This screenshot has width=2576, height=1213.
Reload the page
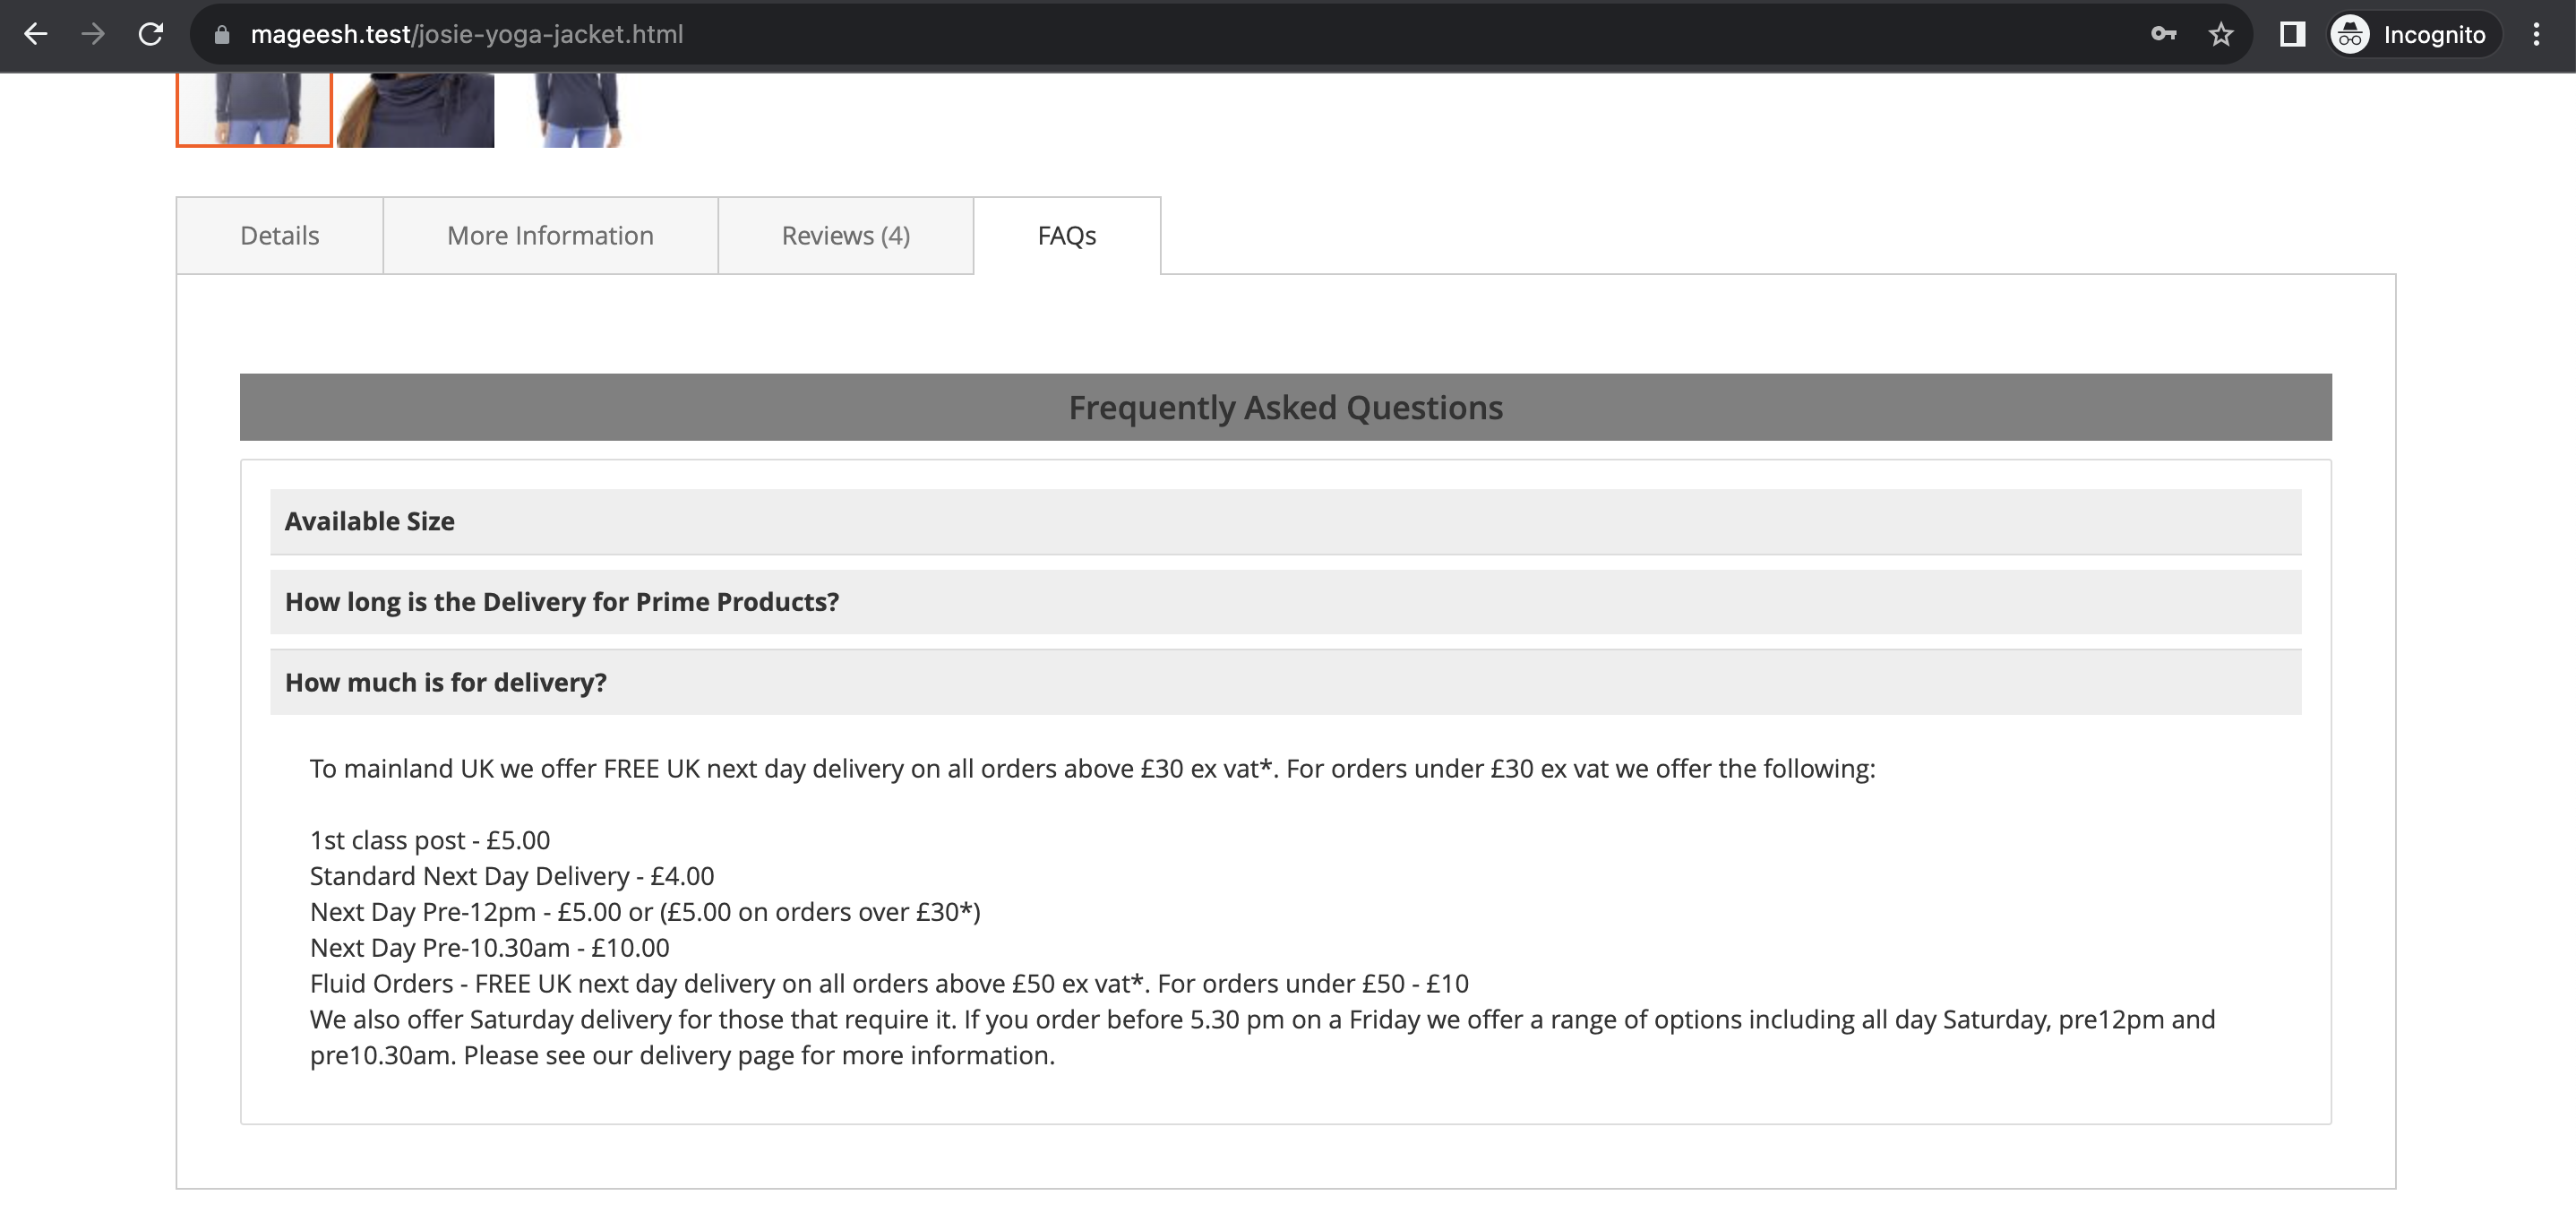coord(151,34)
